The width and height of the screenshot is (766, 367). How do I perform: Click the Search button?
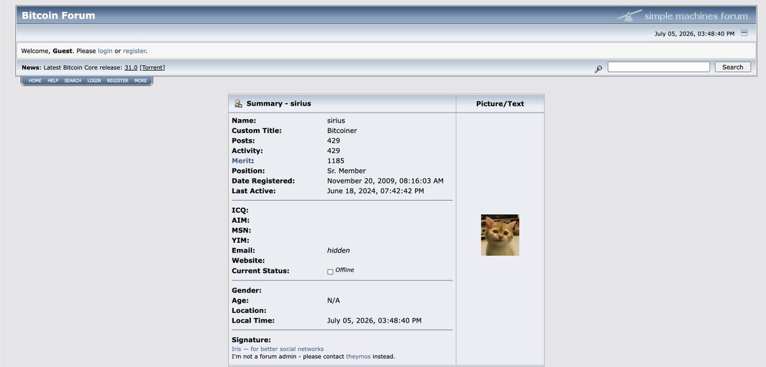coord(733,67)
